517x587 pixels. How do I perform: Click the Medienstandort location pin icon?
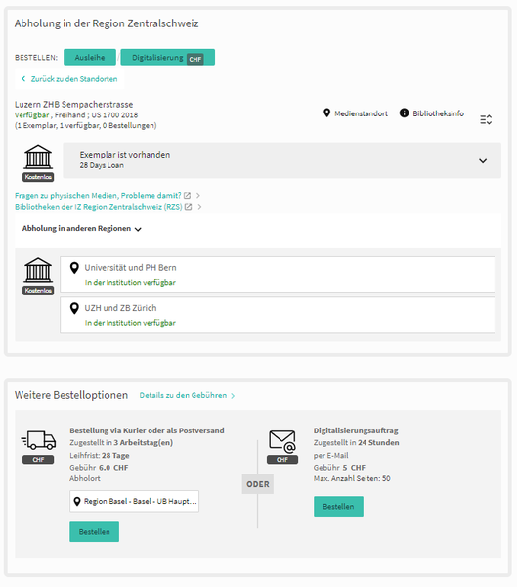coord(327,113)
